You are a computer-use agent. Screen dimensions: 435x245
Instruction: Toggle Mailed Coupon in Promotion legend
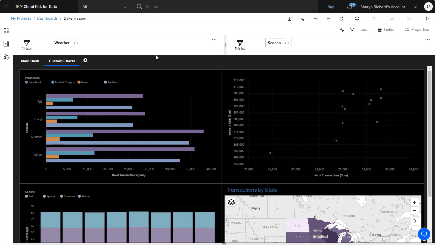coord(63,82)
